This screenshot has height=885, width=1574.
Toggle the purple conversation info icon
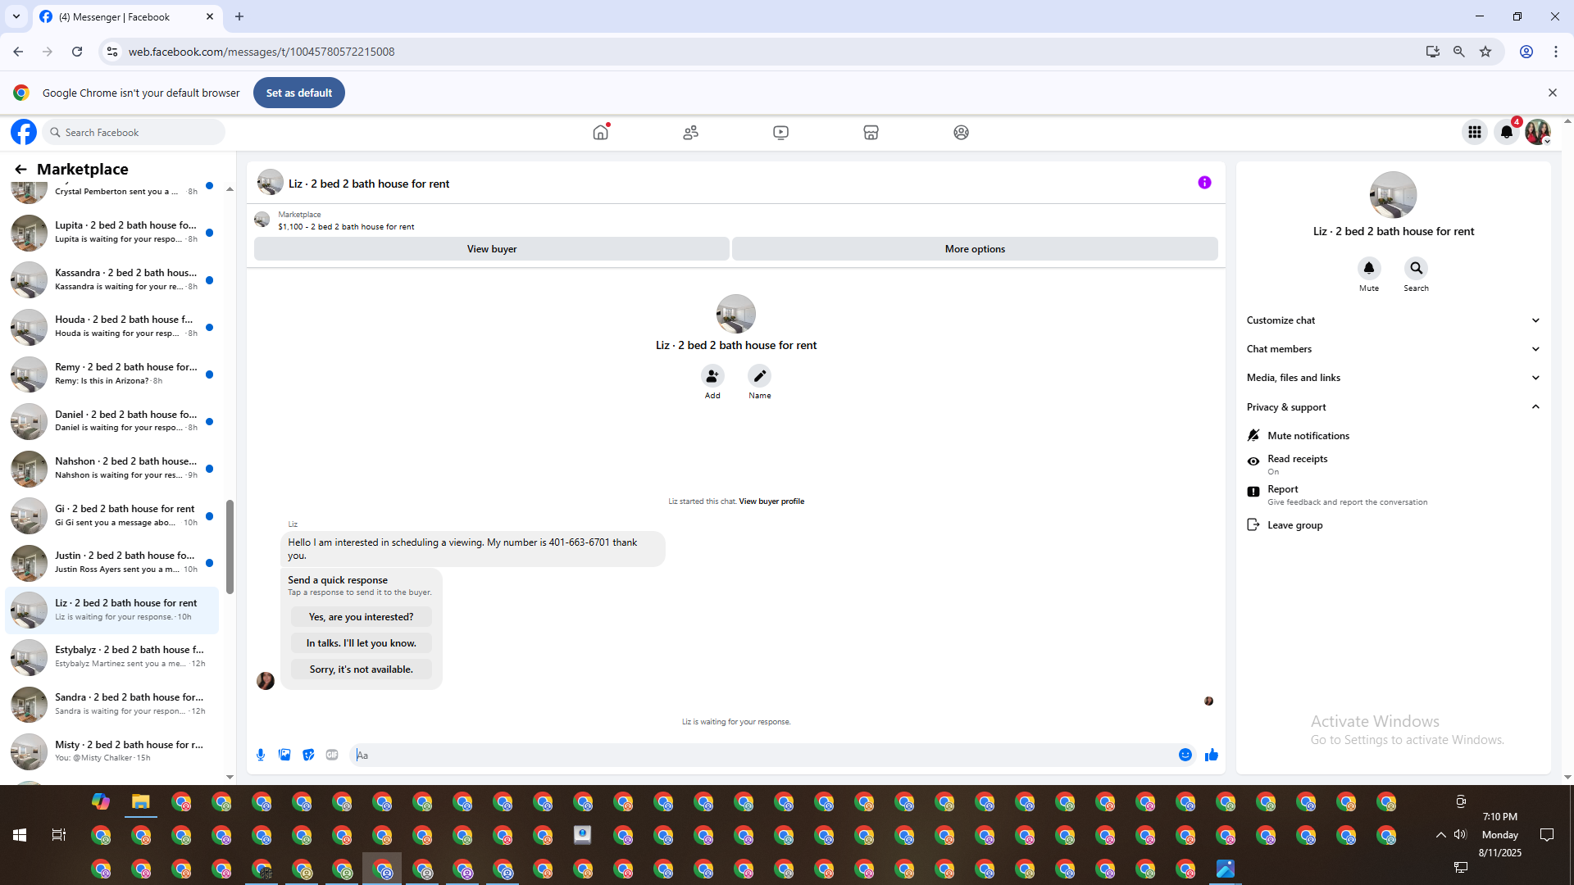[1204, 183]
